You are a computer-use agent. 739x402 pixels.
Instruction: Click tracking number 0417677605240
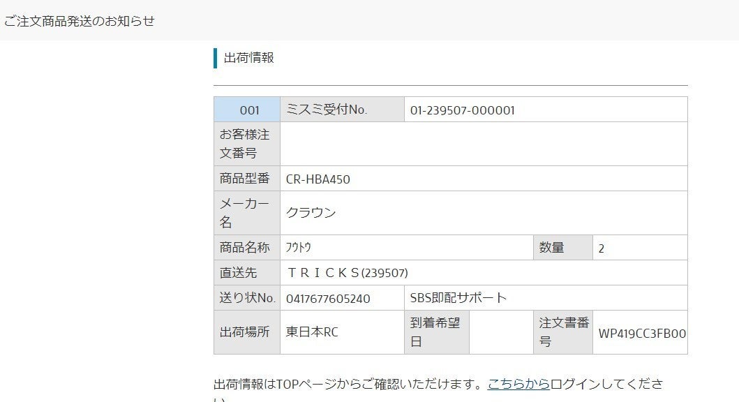328,298
